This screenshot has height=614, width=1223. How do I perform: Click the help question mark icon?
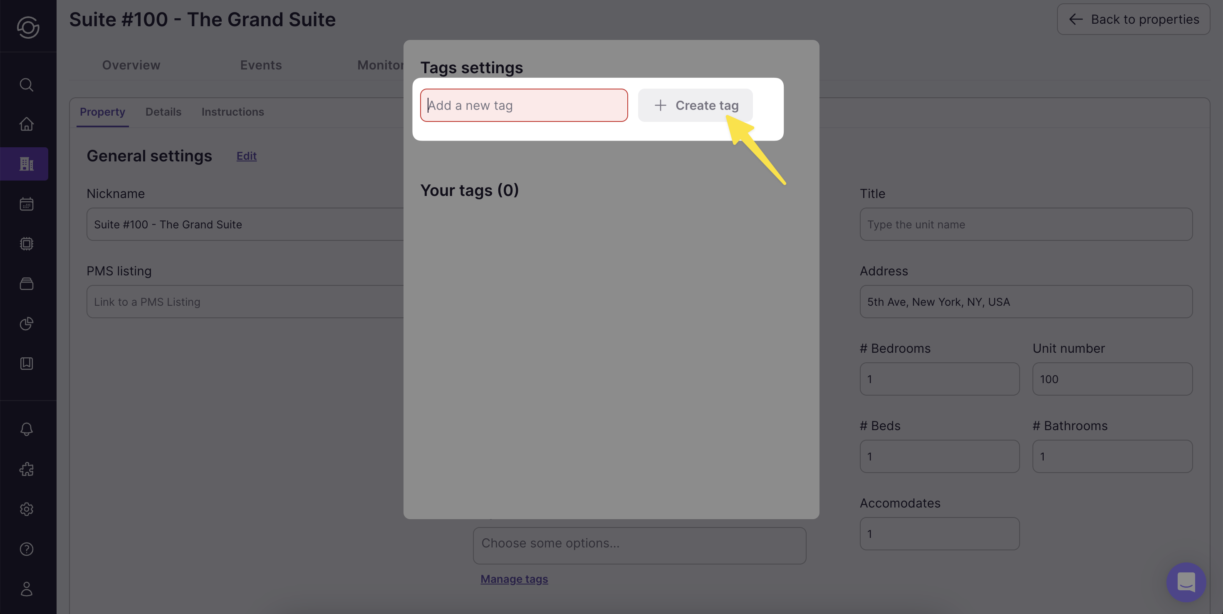click(27, 549)
